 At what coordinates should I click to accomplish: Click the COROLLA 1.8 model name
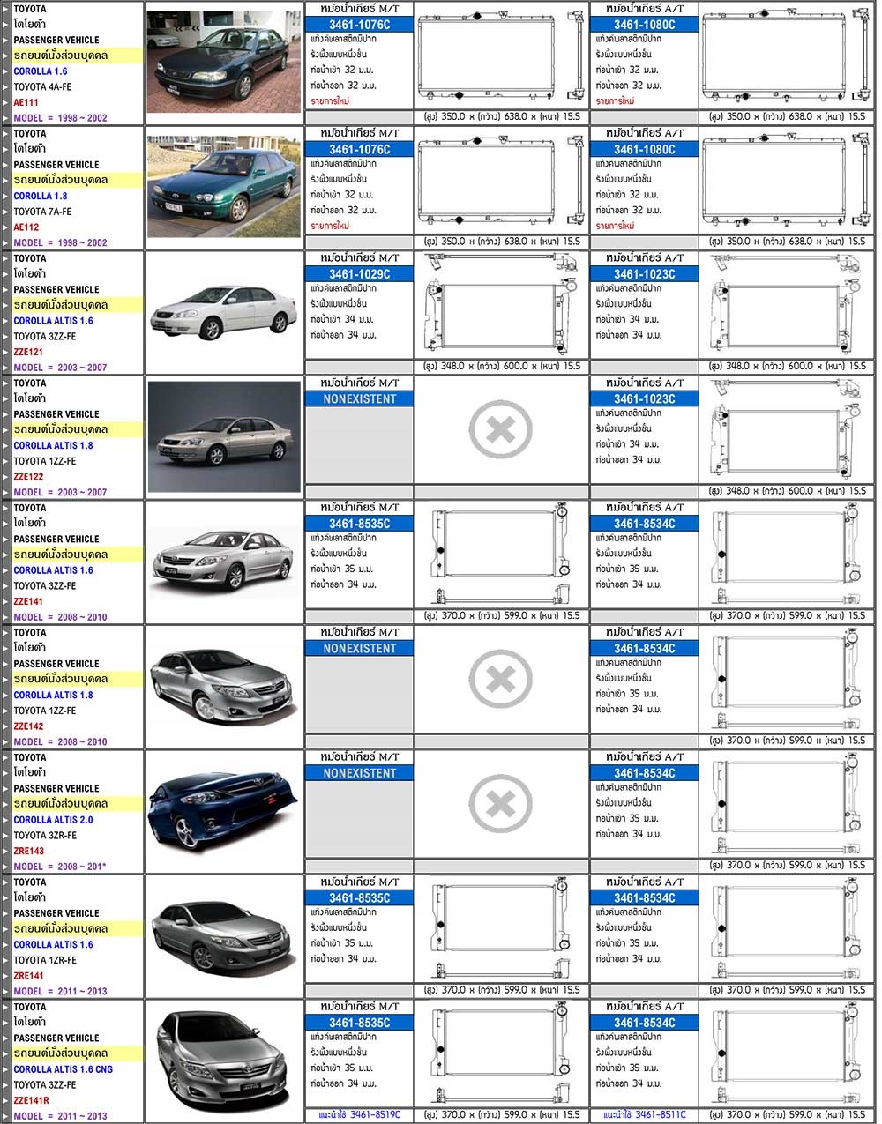(x=41, y=196)
